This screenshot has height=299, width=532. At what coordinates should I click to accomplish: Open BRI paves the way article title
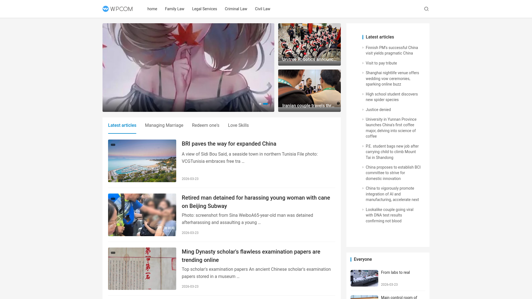pos(229,144)
